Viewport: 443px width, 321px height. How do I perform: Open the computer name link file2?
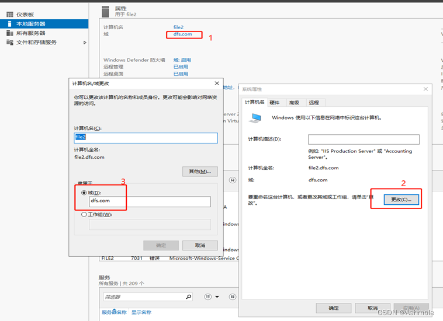click(178, 27)
